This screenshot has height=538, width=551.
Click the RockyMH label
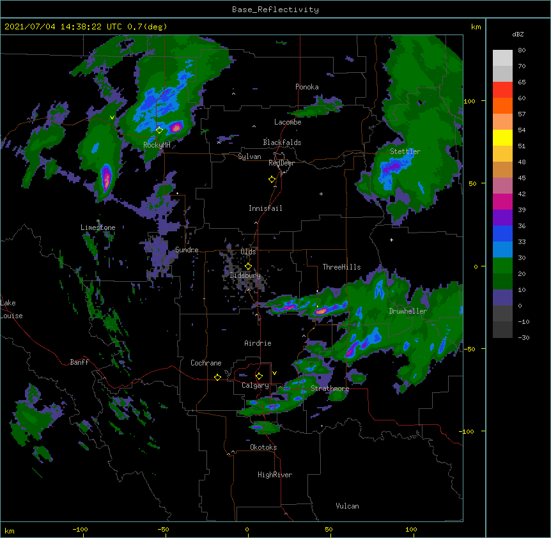click(157, 146)
